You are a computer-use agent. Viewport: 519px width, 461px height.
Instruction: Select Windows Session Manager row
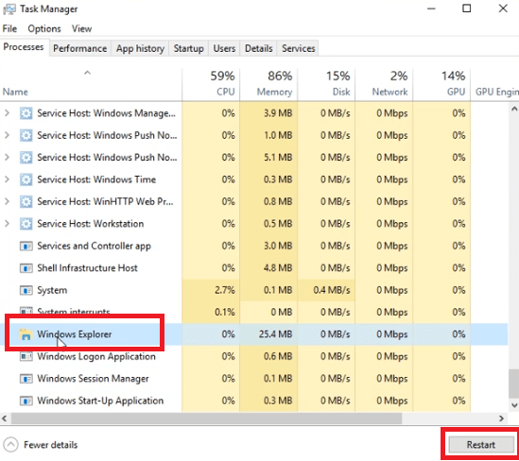coord(254,379)
